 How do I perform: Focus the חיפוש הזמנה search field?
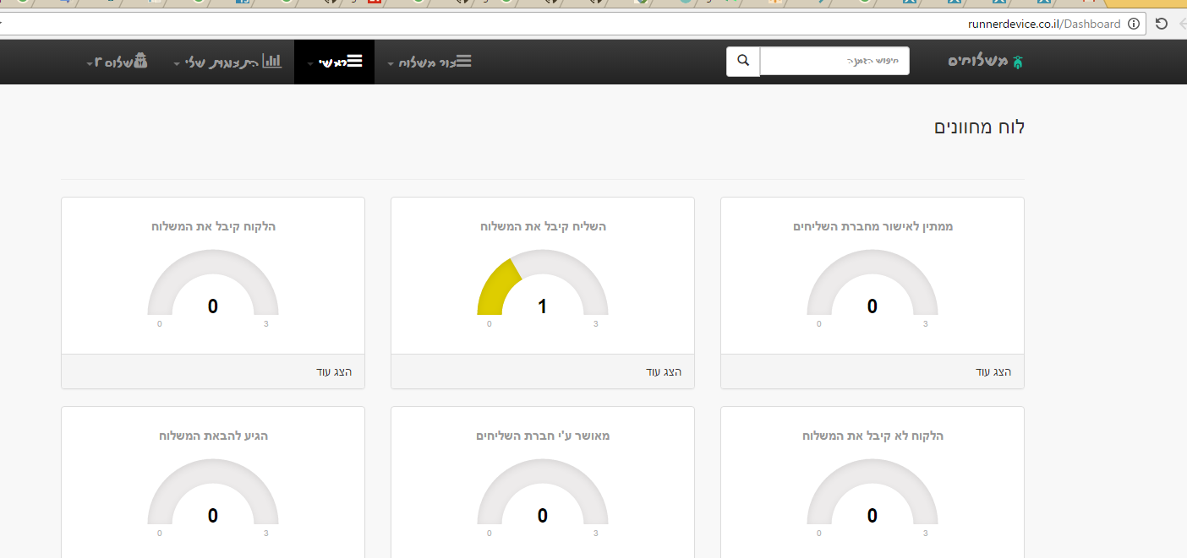(834, 61)
